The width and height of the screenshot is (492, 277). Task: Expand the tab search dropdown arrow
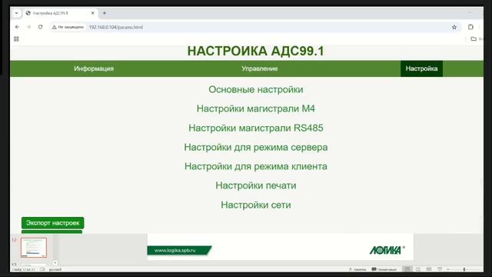click(x=17, y=13)
